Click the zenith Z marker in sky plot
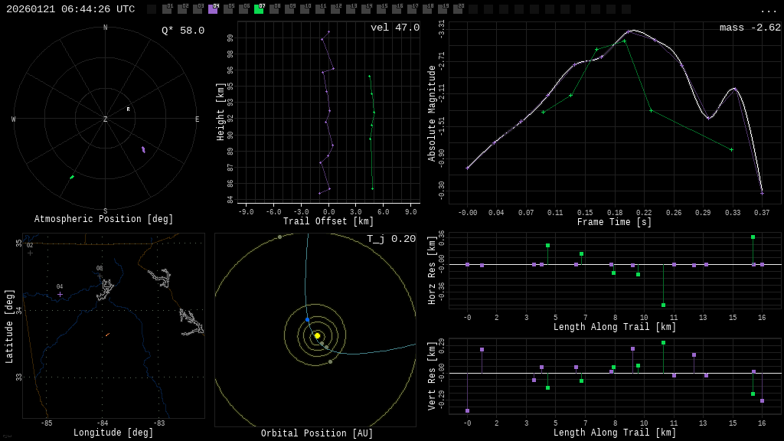 [x=106, y=119]
